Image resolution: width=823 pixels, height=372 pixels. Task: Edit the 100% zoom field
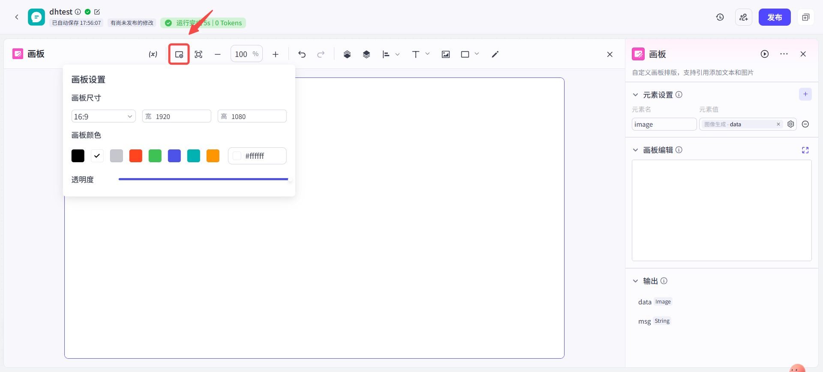[x=246, y=54]
